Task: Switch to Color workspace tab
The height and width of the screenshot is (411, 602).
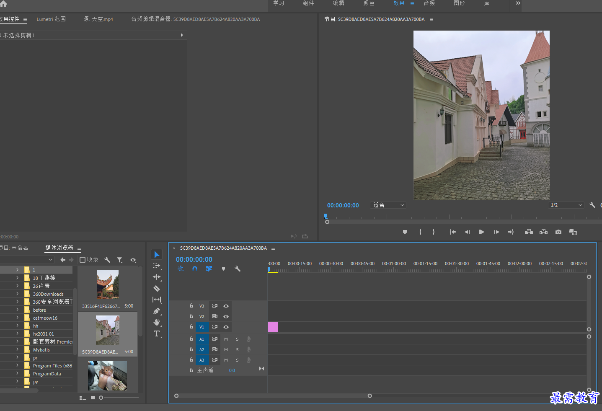Action: coord(369,3)
